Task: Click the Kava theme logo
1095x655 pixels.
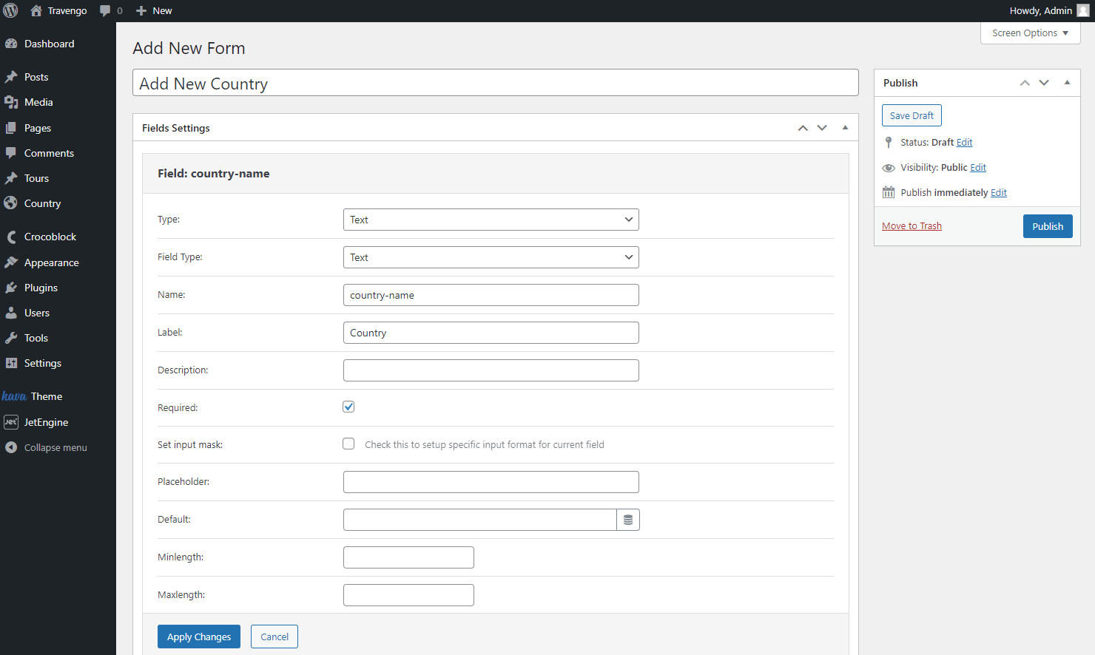Action: [14, 396]
